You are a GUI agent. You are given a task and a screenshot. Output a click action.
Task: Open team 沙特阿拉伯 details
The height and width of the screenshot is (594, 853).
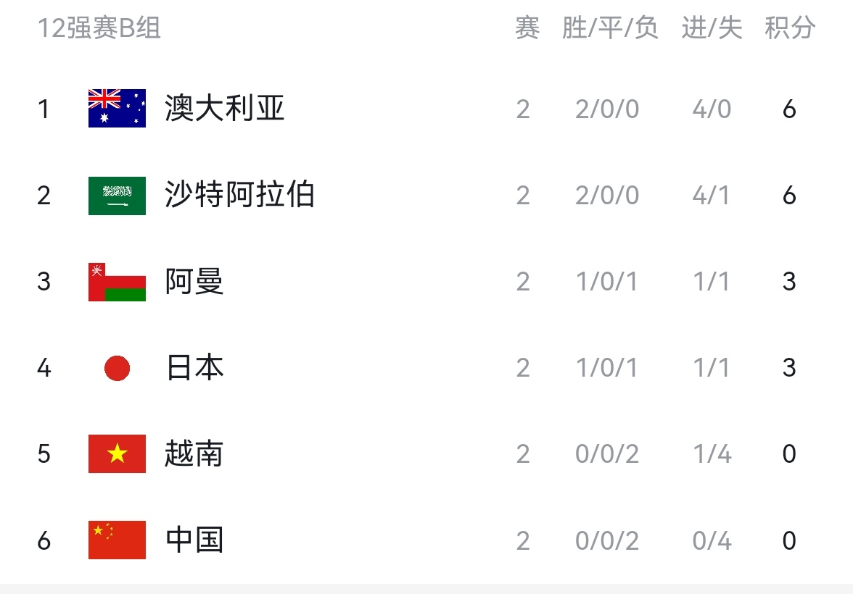tap(239, 196)
